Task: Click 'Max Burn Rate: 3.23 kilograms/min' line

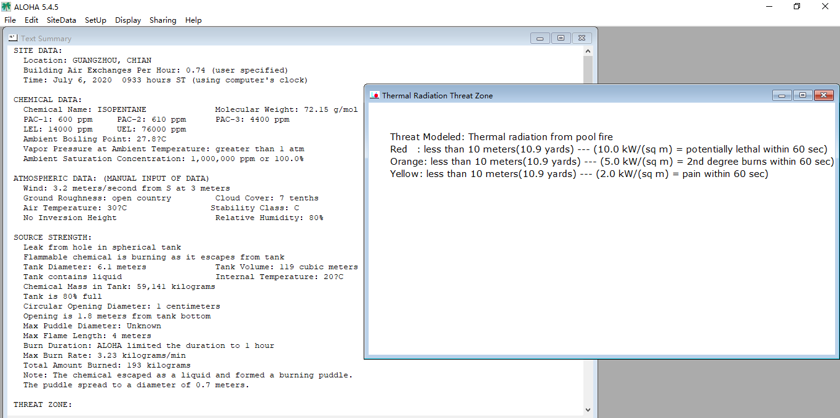Action: point(105,355)
